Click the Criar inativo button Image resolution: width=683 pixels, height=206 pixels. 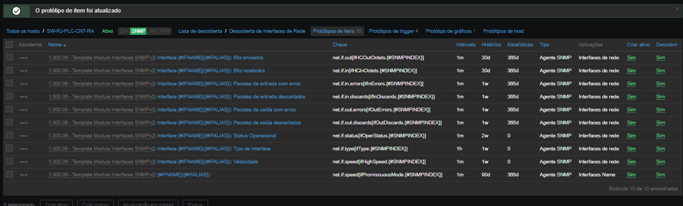(x=95, y=203)
